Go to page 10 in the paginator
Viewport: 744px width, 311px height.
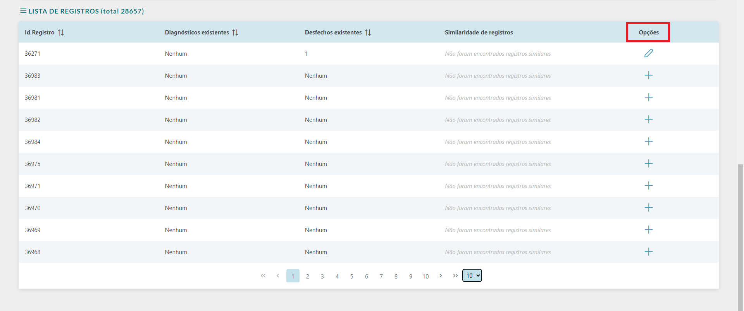click(426, 276)
